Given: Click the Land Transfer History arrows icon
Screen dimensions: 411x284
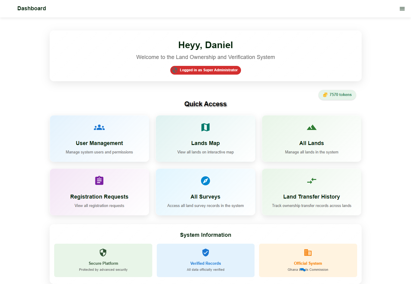Looking at the screenshot, I should pos(311,181).
